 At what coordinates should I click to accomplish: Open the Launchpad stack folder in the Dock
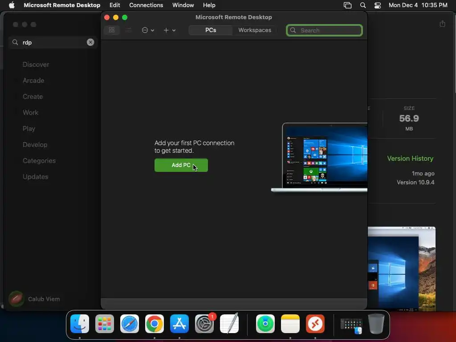coord(351,325)
